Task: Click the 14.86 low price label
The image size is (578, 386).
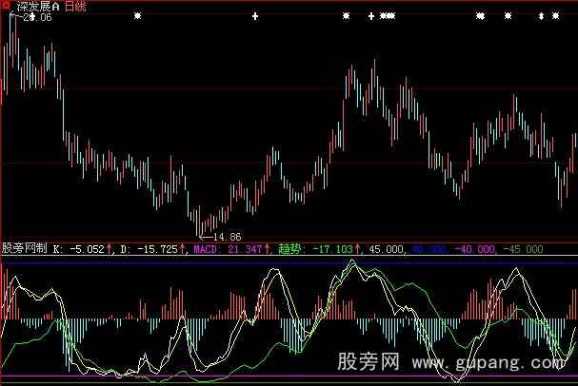Action: click(227, 236)
